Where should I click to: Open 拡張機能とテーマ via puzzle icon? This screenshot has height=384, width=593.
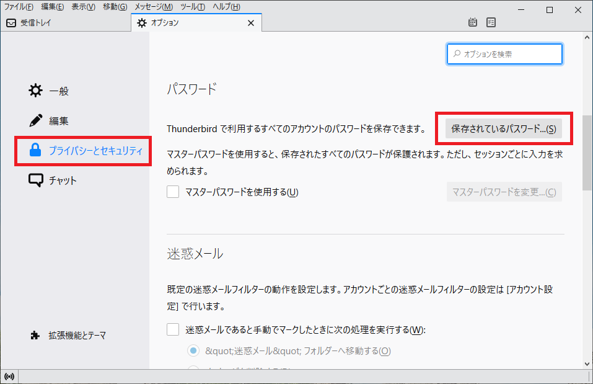pyautogui.click(x=35, y=335)
